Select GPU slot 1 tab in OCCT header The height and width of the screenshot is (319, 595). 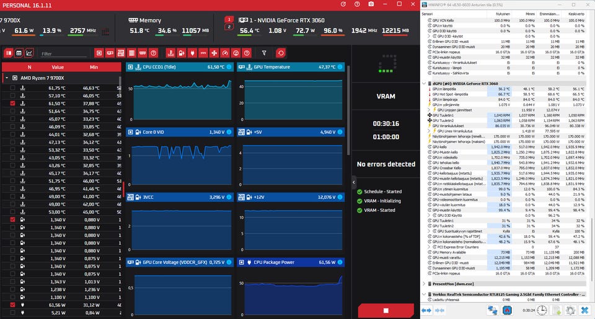tap(229, 19)
